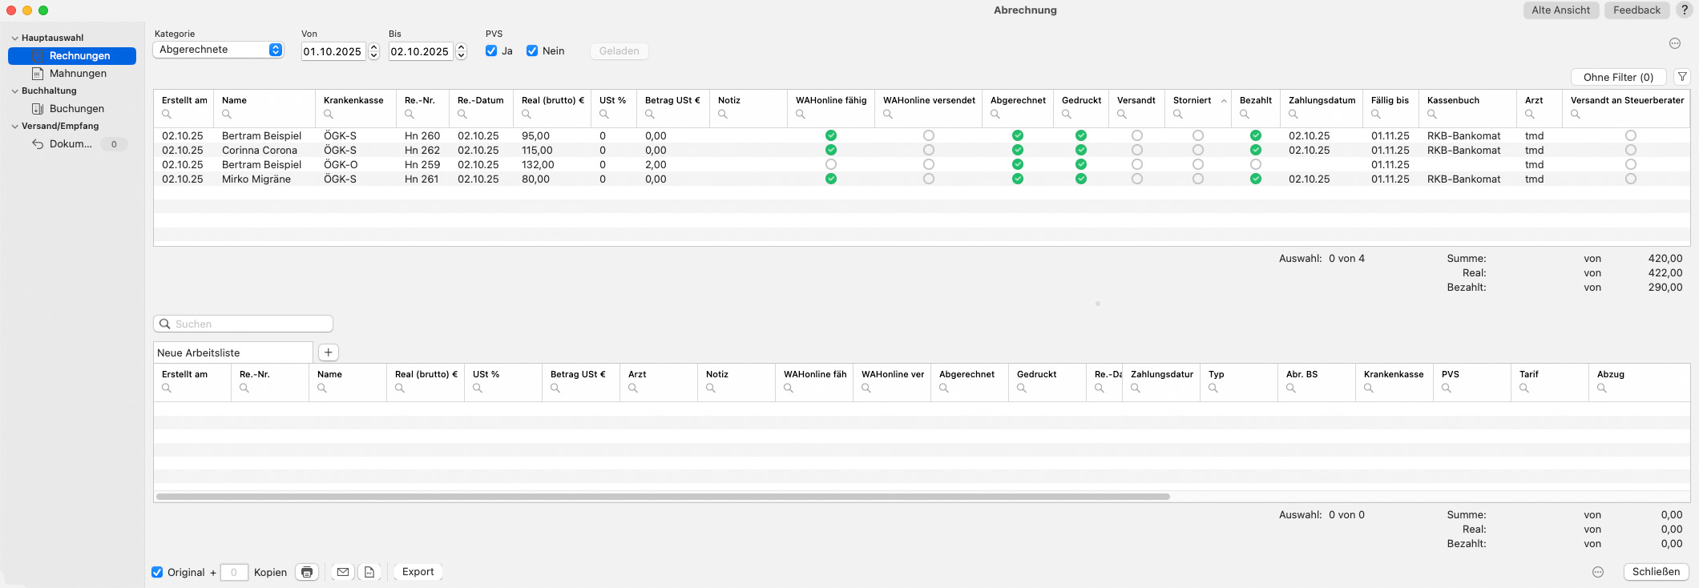This screenshot has width=1699, height=588.
Task: Open the Kategorie dropdown showing Abgerechnete
Action: tap(218, 50)
